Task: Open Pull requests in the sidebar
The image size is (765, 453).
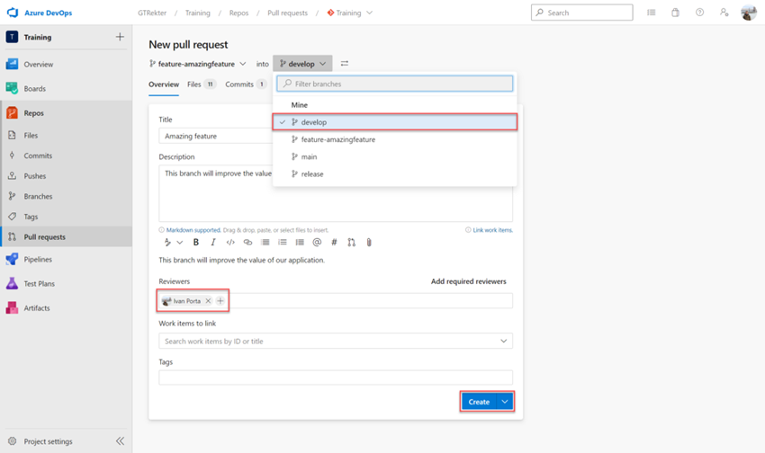Action: coord(44,237)
